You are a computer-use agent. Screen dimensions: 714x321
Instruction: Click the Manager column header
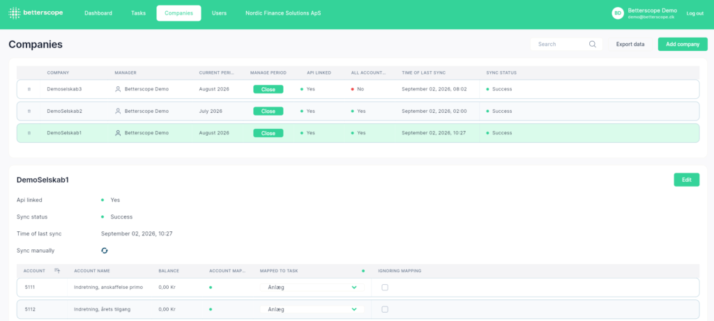coord(126,72)
